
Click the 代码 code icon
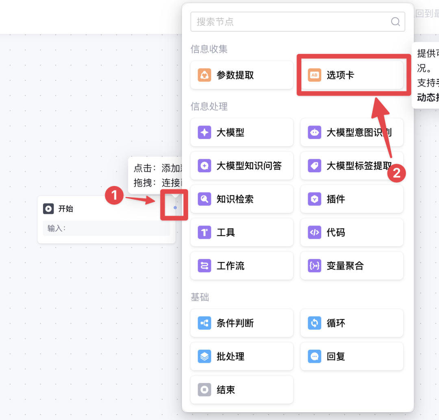(314, 232)
